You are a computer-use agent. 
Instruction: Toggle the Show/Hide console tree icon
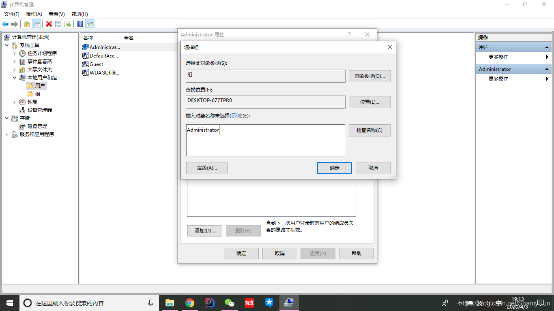(x=37, y=23)
